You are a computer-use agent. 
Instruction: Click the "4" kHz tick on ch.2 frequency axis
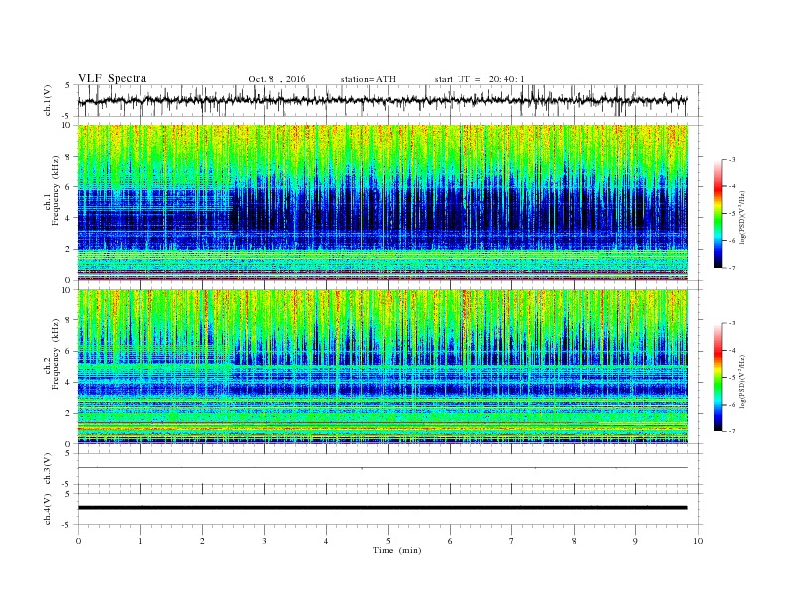pyautogui.click(x=69, y=382)
